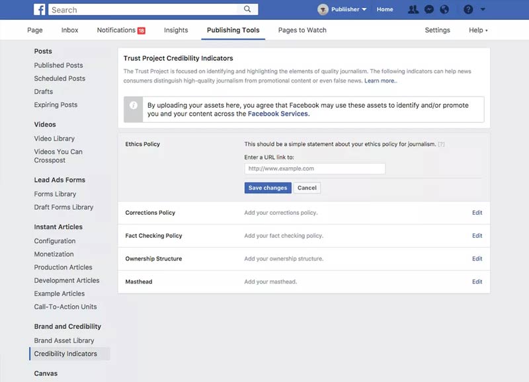The image size is (529, 382).
Task: Open the Messenger icon
Action: (x=429, y=9)
